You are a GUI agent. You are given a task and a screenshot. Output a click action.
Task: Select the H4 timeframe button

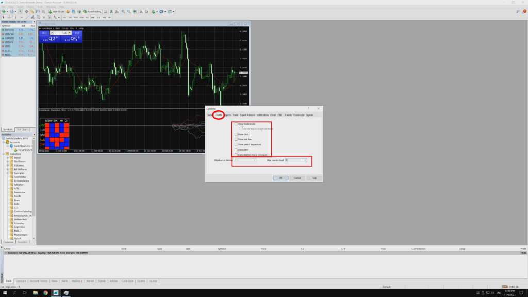tap(92, 17)
